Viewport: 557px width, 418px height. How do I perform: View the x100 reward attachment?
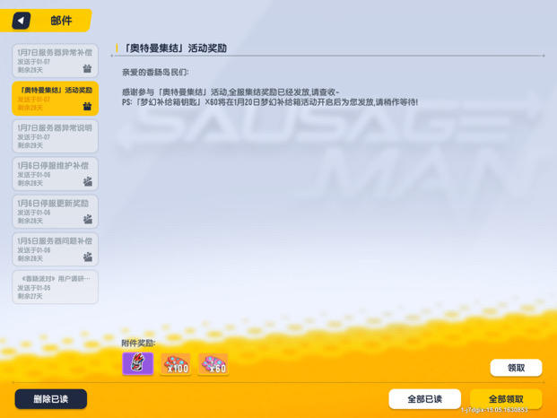[x=176, y=364]
